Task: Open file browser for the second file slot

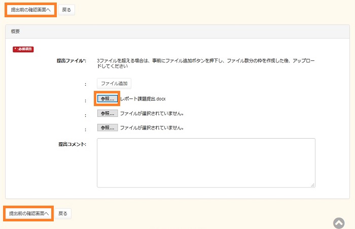Action: pyautogui.click(x=107, y=113)
